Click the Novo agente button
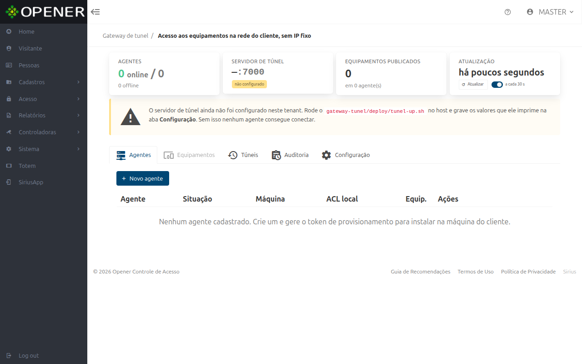The image size is (582, 364). point(143,178)
